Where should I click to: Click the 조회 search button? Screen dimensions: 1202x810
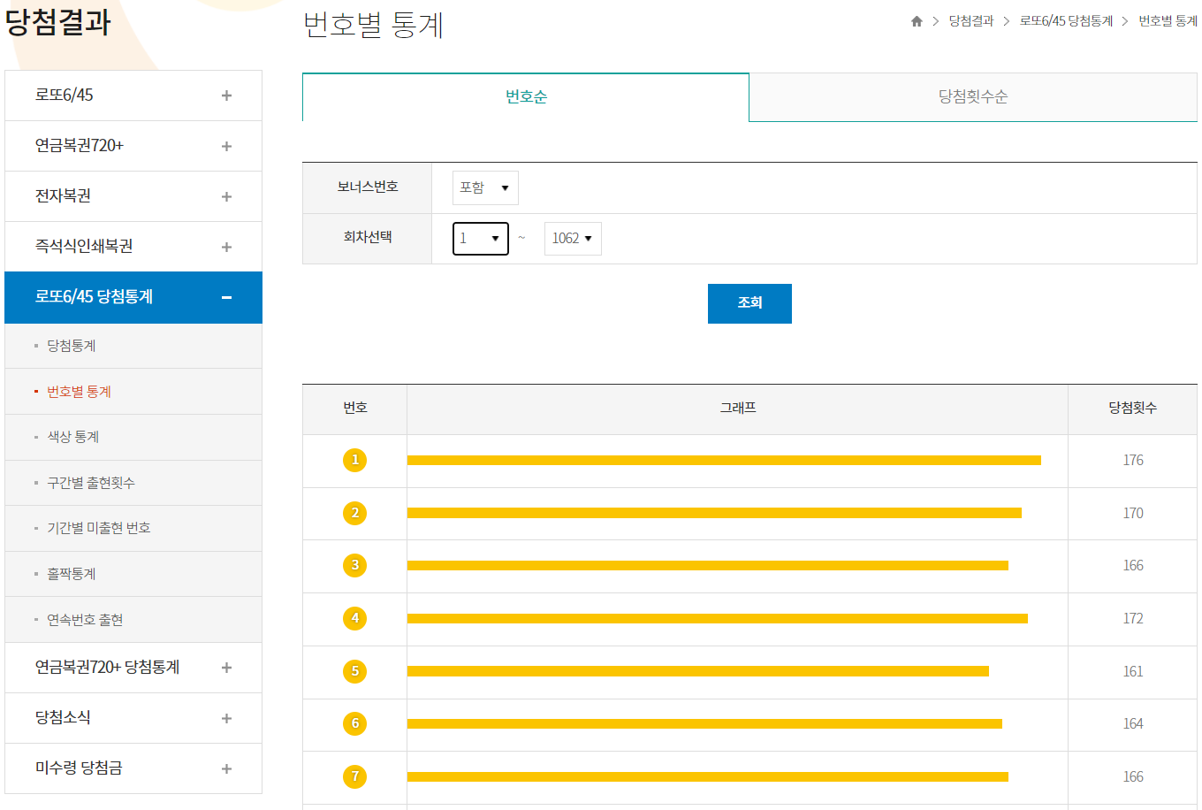749,303
